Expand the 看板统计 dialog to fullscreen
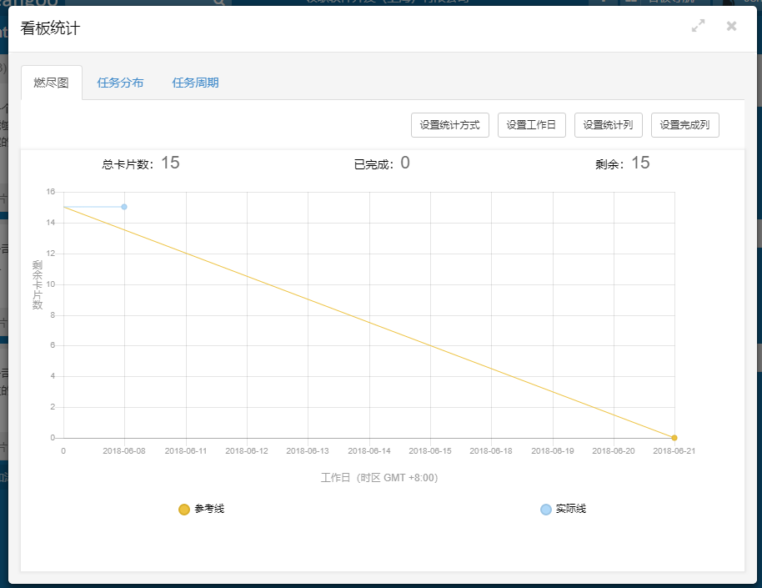The height and width of the screenshot is (588, 762). (x=698, y=26)
